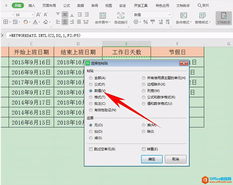Click the justify alignment icon
Image resolution: width=233 pixels, height=185 pixels.
pyautogui.click(x=79, y=22)
